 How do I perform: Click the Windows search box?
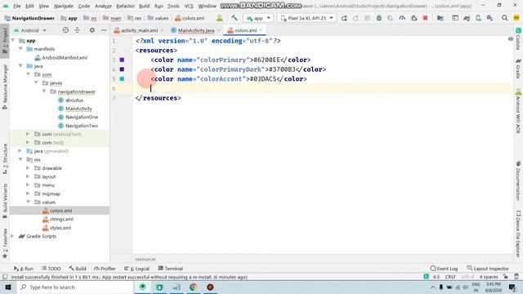click(x=74, y=287)
